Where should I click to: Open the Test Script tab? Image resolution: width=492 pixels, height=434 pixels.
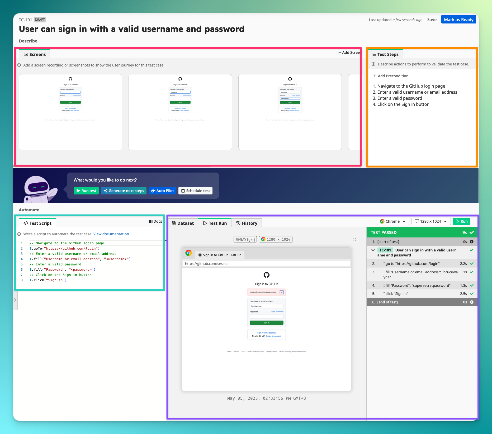(x=37, y=223)
